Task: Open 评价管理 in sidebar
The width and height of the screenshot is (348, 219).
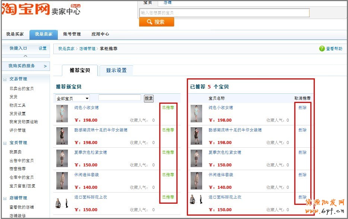Action: pos(17,130)
